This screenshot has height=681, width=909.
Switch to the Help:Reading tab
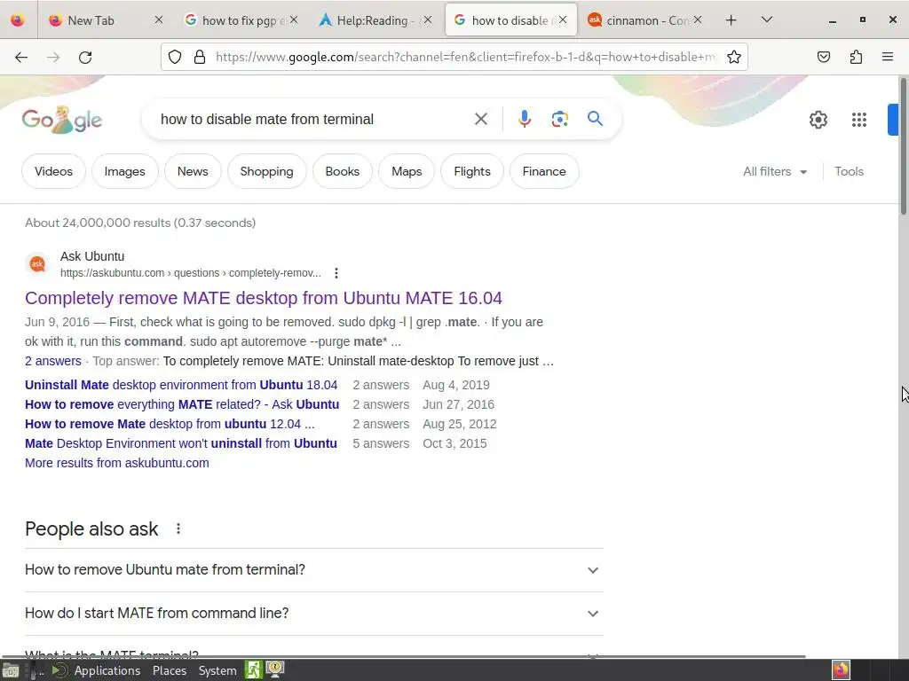pyautogui.click(x=377, y=20)
